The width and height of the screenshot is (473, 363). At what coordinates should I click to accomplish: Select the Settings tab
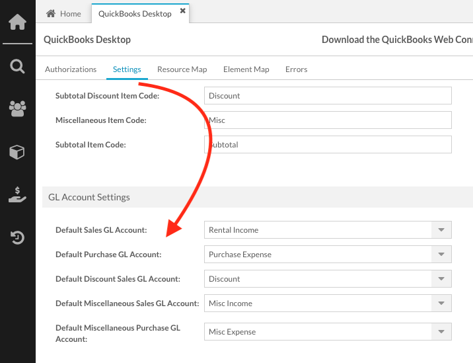point(127,69)
